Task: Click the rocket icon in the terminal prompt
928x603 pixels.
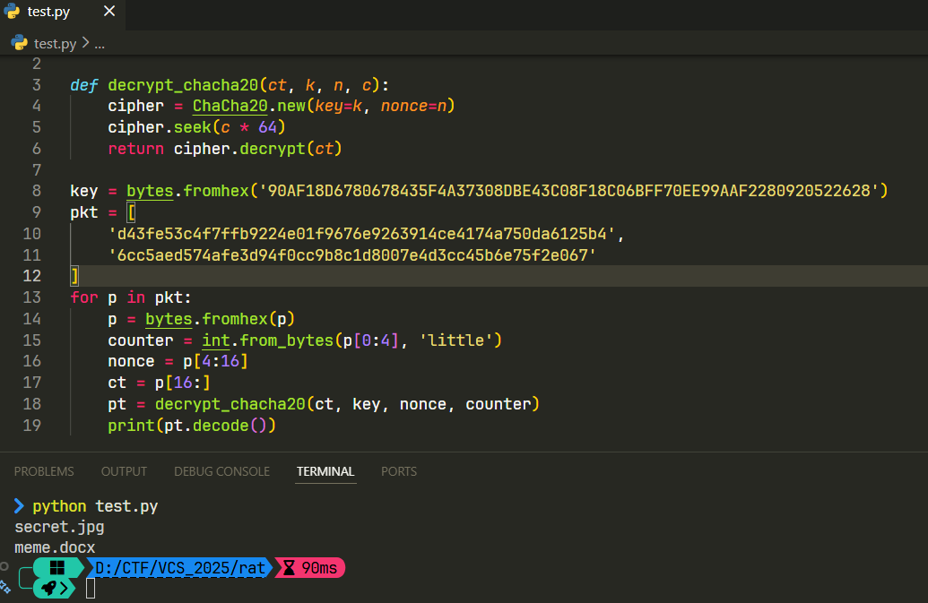Action: pos(48,588)
